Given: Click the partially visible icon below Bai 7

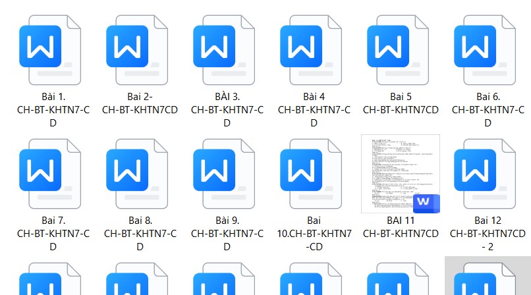Looking at the screenshot, I should 50,282.
